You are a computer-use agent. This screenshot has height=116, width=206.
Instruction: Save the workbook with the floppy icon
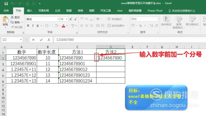coord(6,3)
